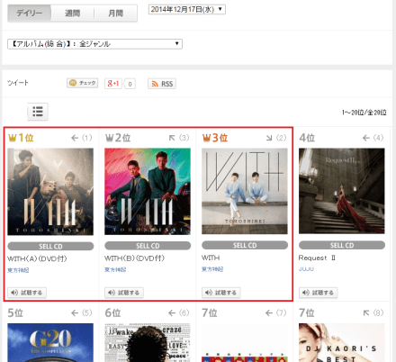Open the WITH(A)(DVD付) title link
This screenshot has width=396, height=362.
pyautogui.click(x=37, y=258)
